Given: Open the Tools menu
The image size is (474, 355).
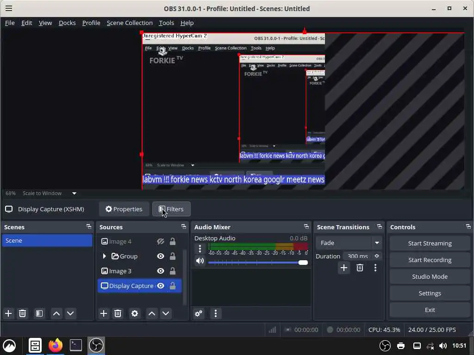Looking at the screenshot, I should coord(166,23).
